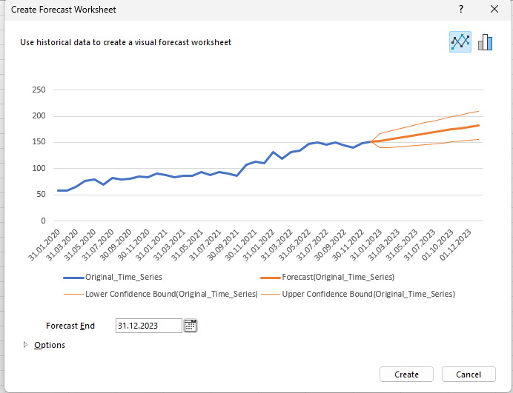Image resolution: width=513 pixels, height=393 pixels.
Task: Open the Forecast End calendar picker
Action: [x=191, y=326]
